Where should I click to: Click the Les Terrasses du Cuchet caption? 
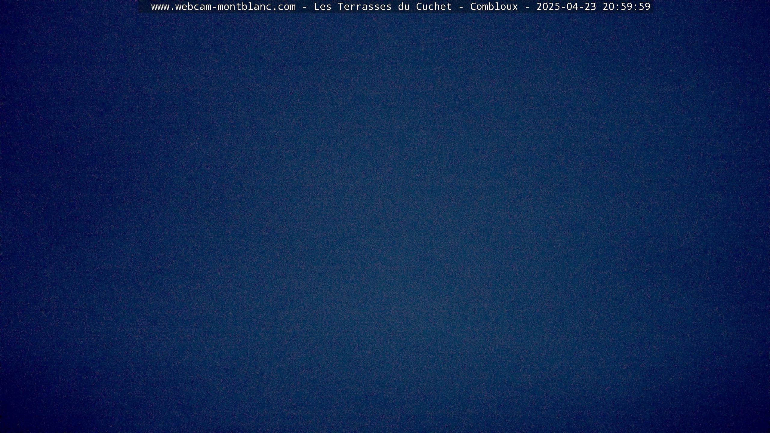pyautogui.click(x=383, y=7)
